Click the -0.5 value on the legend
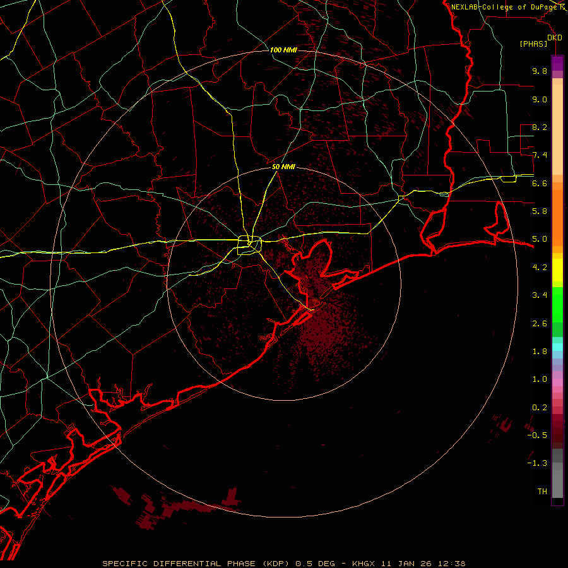 pos(537,435)
